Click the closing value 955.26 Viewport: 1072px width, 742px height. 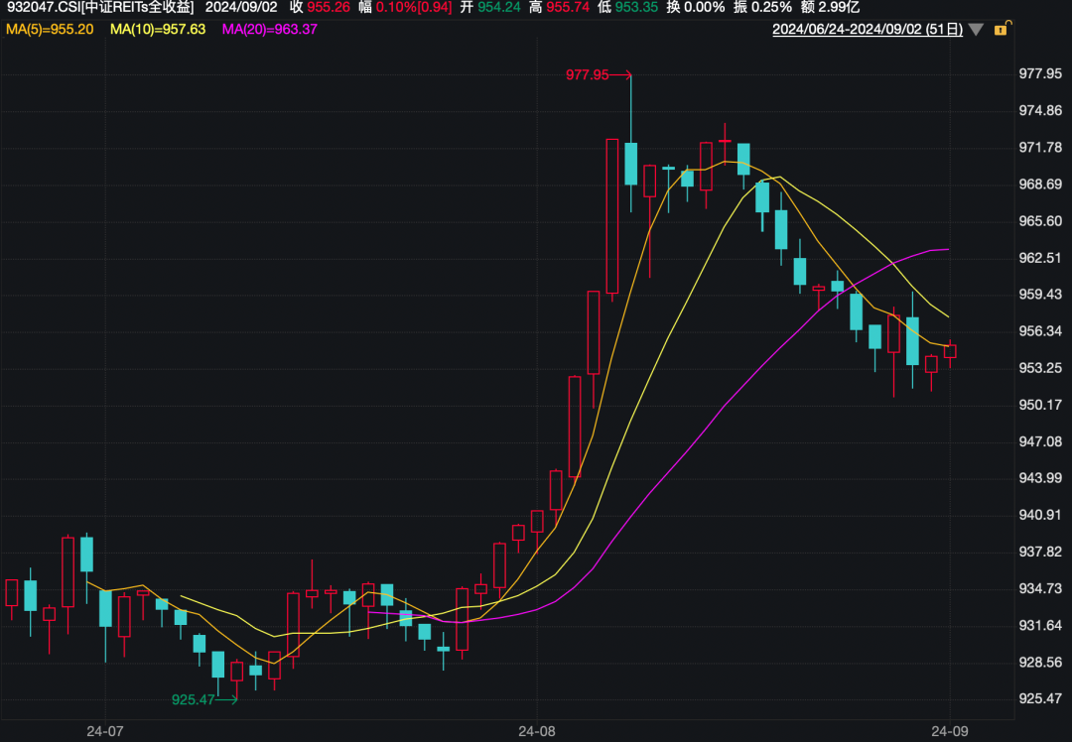(x=329, y=8)
